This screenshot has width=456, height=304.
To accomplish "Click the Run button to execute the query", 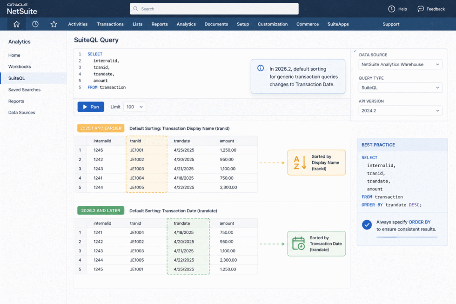I will [x=91, y=107].
